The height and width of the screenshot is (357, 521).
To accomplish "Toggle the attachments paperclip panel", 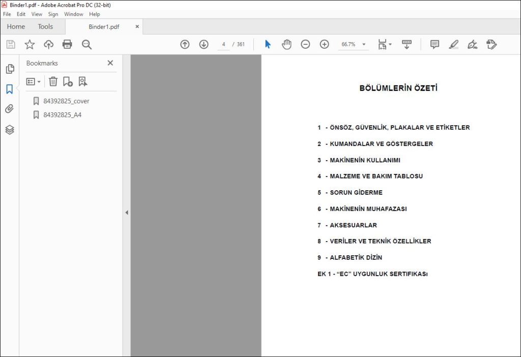I will (x=9, y=109).
